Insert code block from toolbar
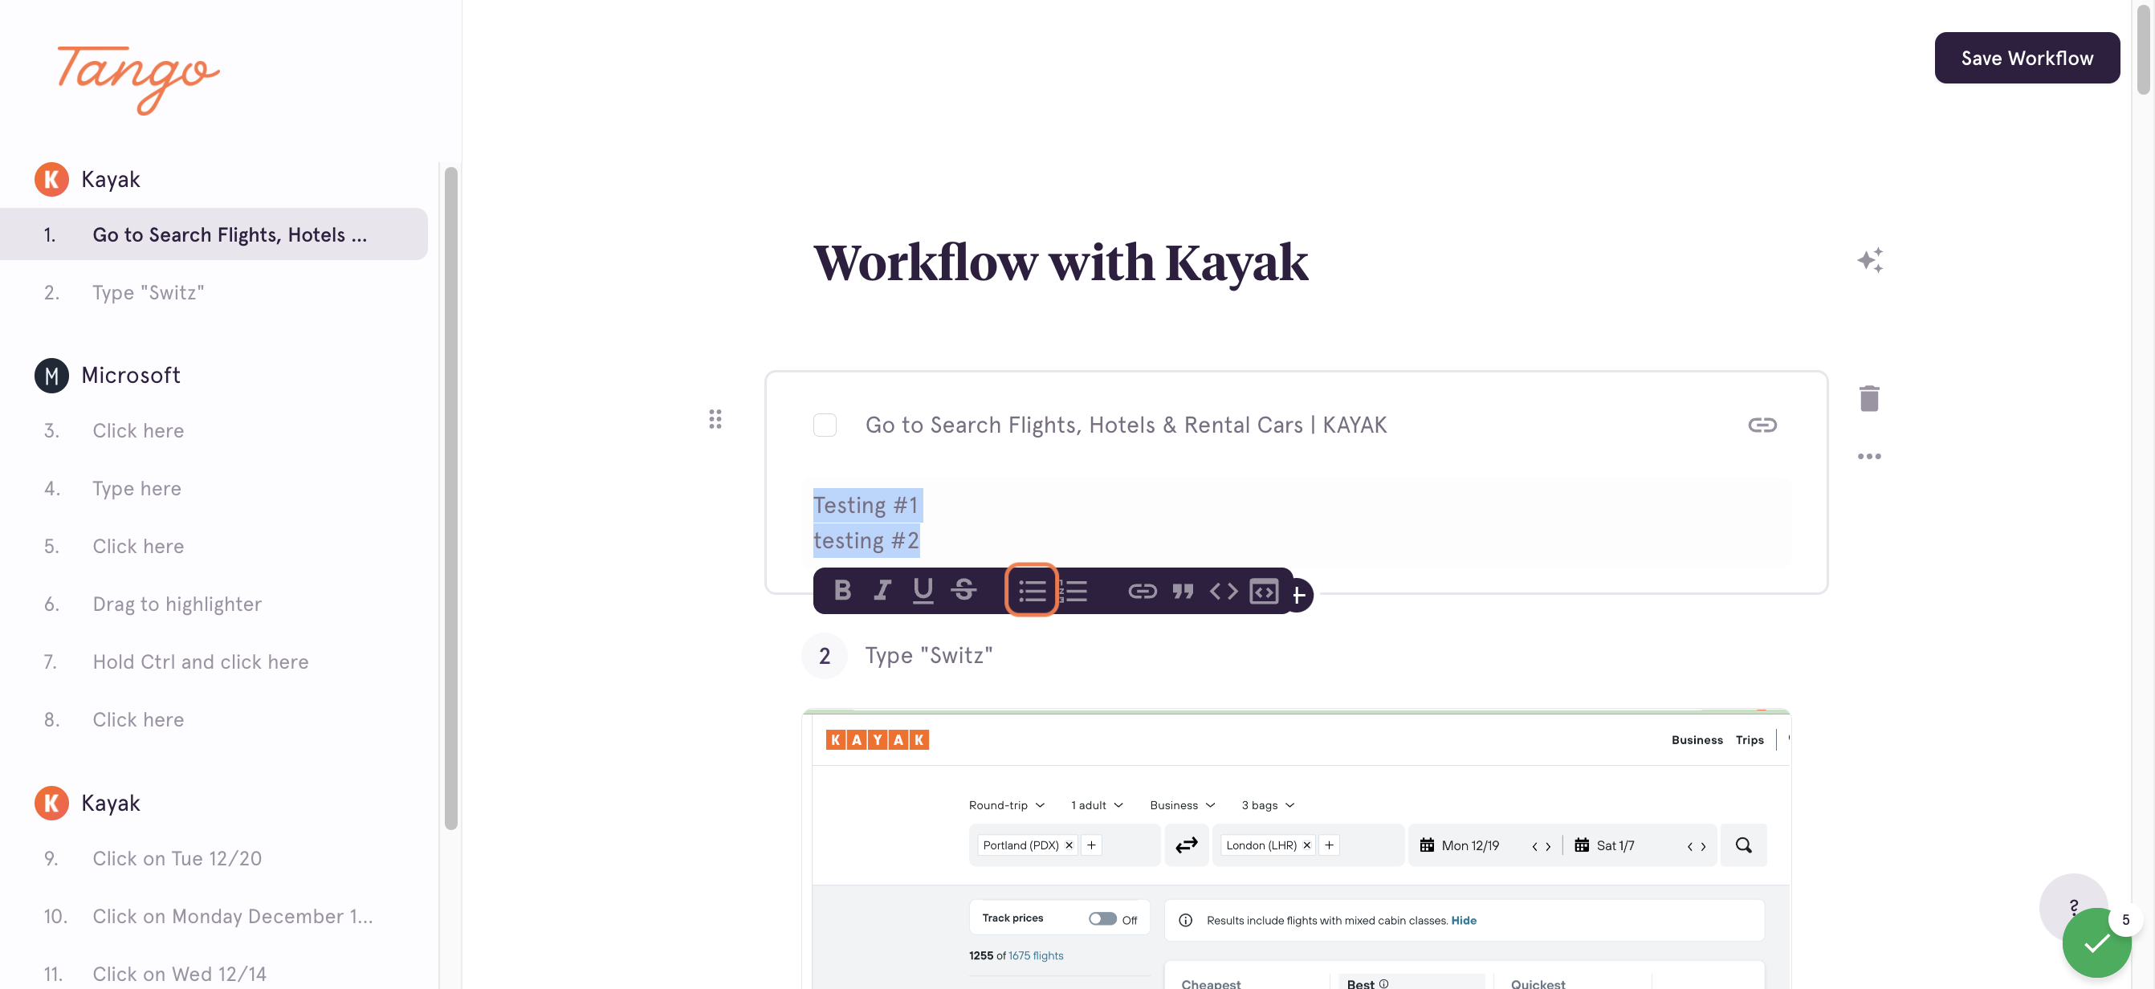Screen dimensions: 2155x989 pyautogui.click(x=1263, y=592)
